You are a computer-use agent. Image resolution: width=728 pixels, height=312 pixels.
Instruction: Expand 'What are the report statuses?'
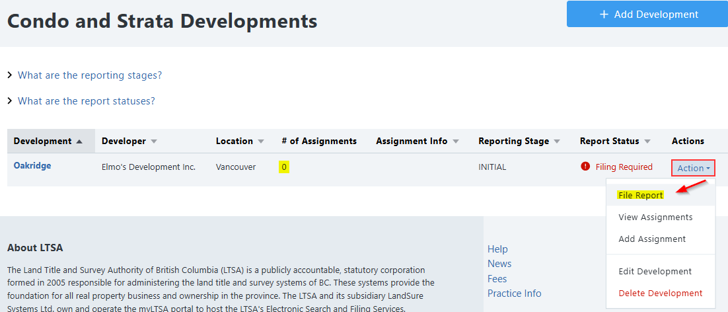click(86, 101)
